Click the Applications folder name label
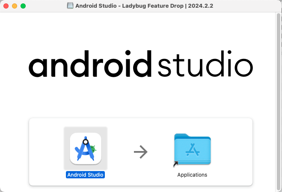Screen dimensions: 282x192 coord(192,175)
